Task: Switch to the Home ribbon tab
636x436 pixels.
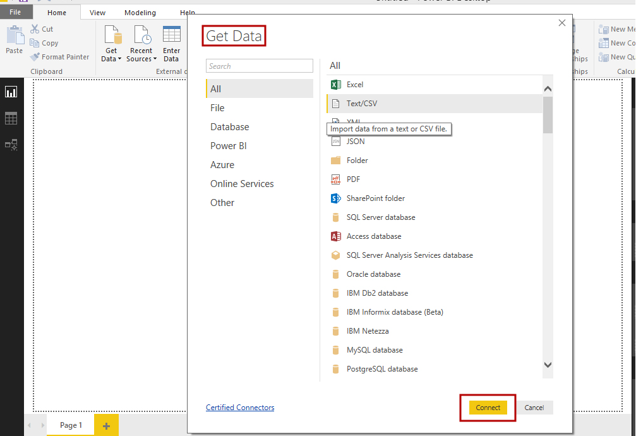Action: (57, 13)
